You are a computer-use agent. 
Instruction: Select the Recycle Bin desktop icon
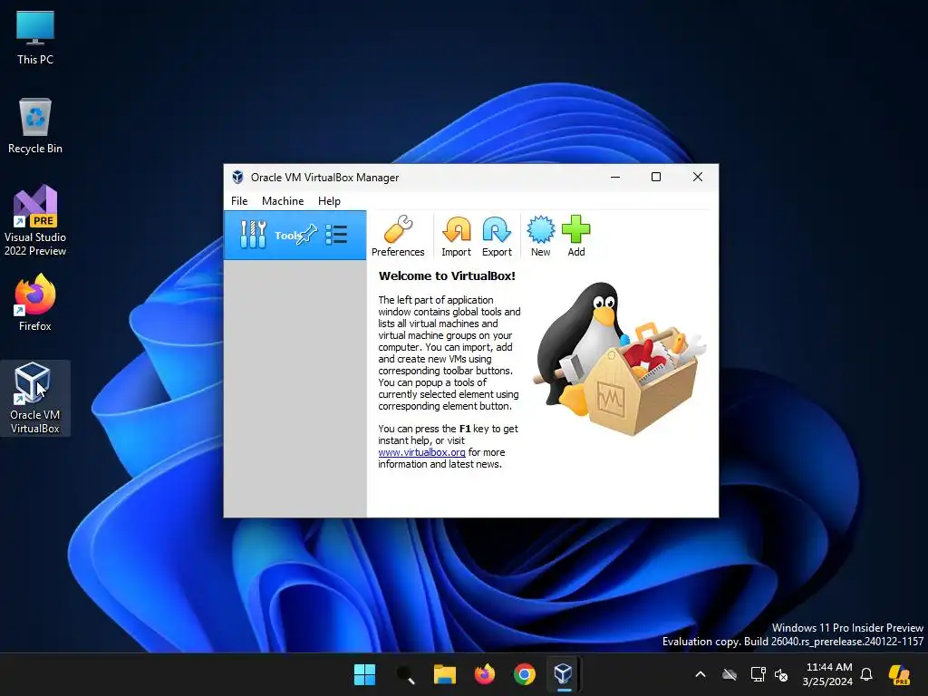point(35,126)
